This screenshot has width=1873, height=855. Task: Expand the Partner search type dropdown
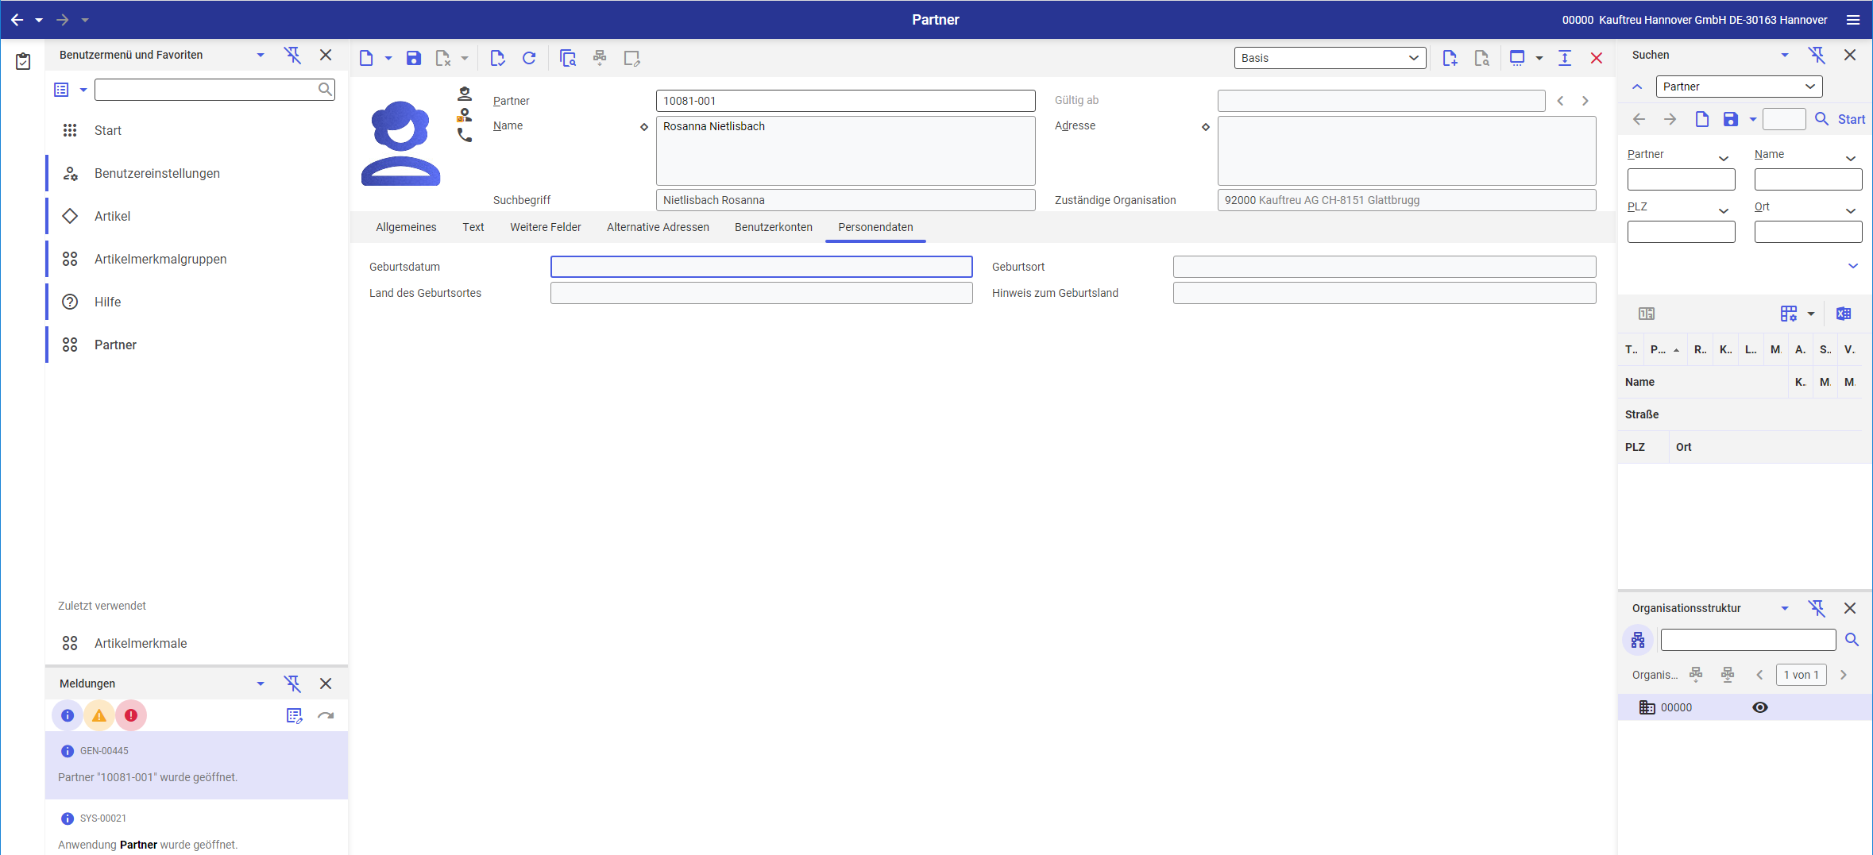[1809, 87]
